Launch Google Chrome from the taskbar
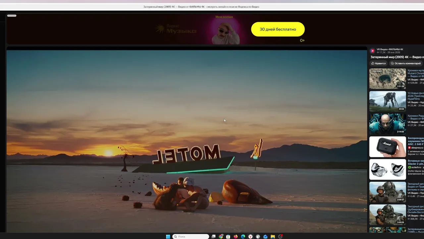 (x=221, y=237)
